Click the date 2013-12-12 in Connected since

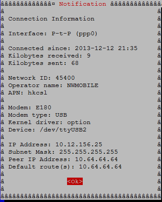click(94, 48)
